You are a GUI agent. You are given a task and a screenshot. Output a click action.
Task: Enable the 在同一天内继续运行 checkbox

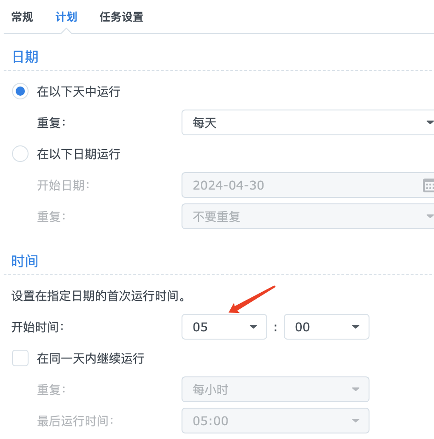click(19, 358)
